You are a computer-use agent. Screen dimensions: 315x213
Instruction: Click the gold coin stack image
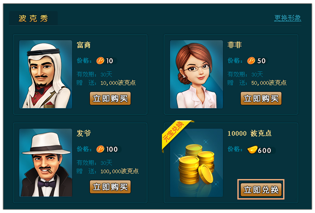pos(196,163)
